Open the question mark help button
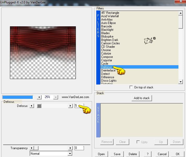 [148, 154]
